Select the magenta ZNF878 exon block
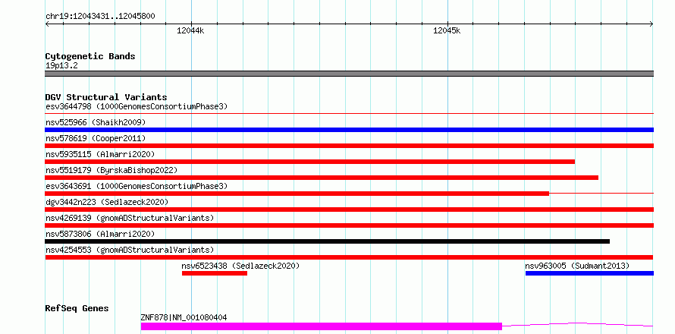 (321, 326)
